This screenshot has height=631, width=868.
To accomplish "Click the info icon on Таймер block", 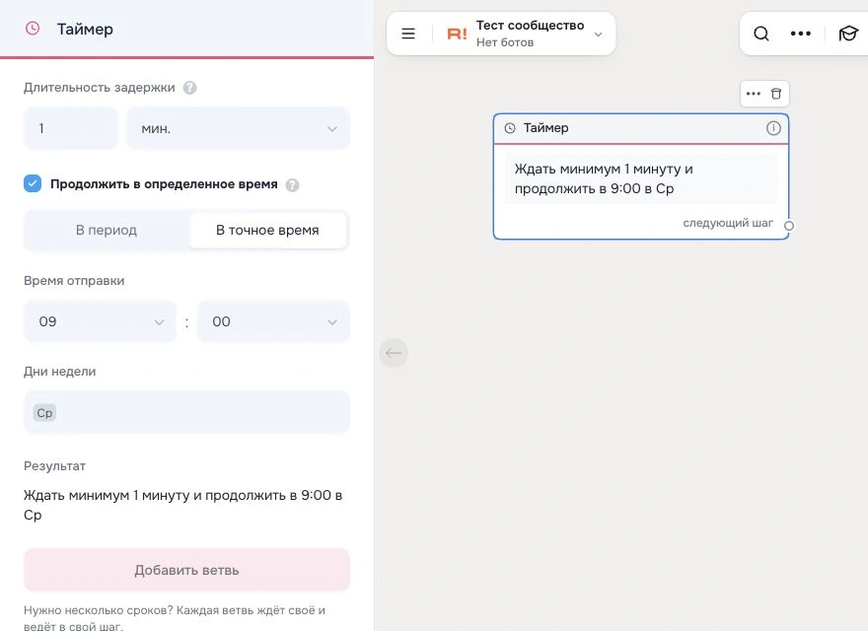I will pos(773,128).
